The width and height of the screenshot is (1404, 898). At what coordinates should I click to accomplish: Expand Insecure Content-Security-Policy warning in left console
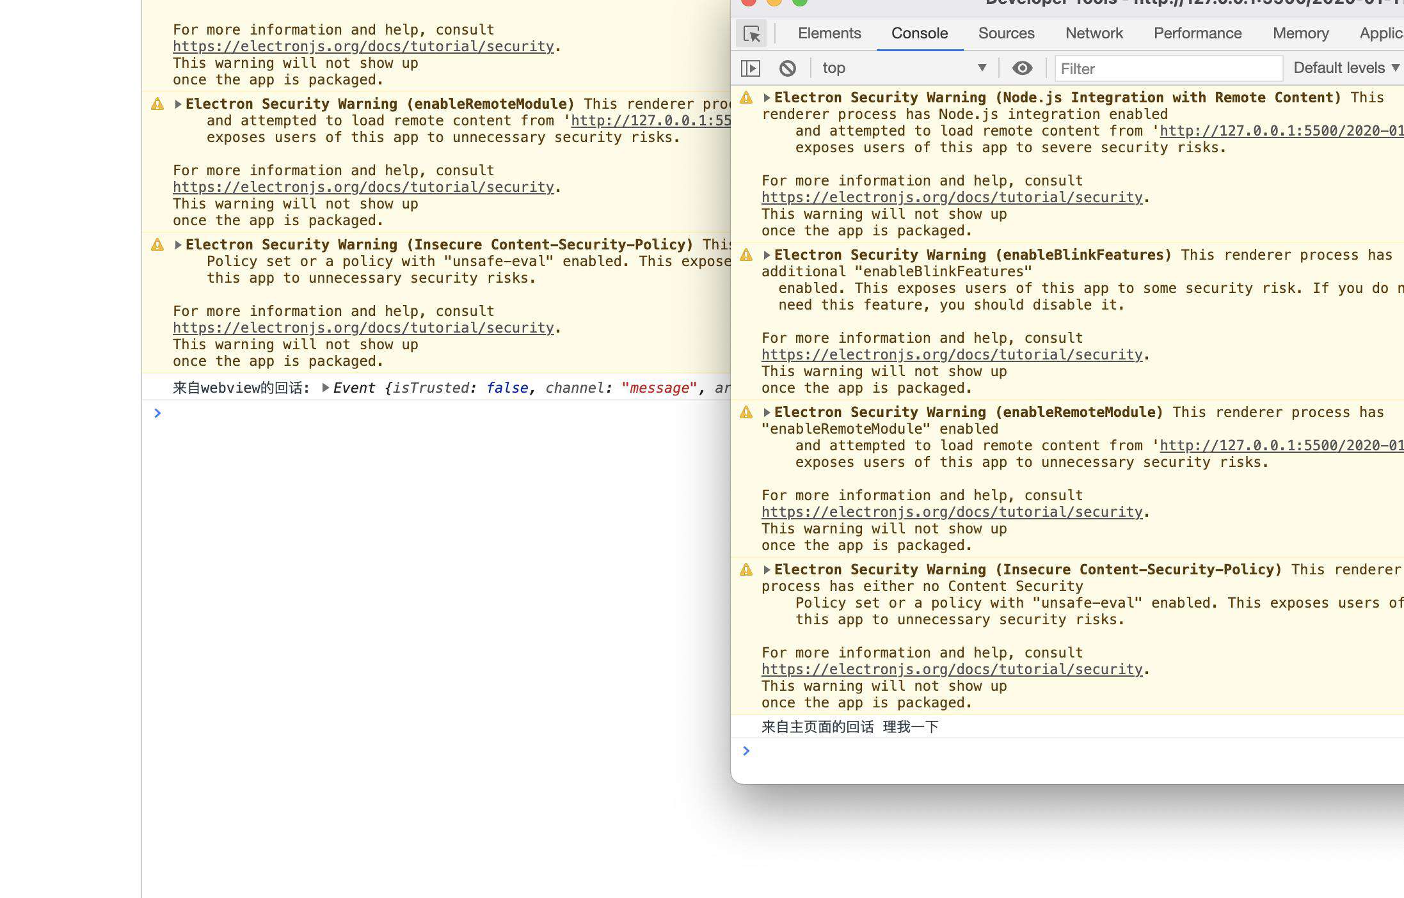178,245
